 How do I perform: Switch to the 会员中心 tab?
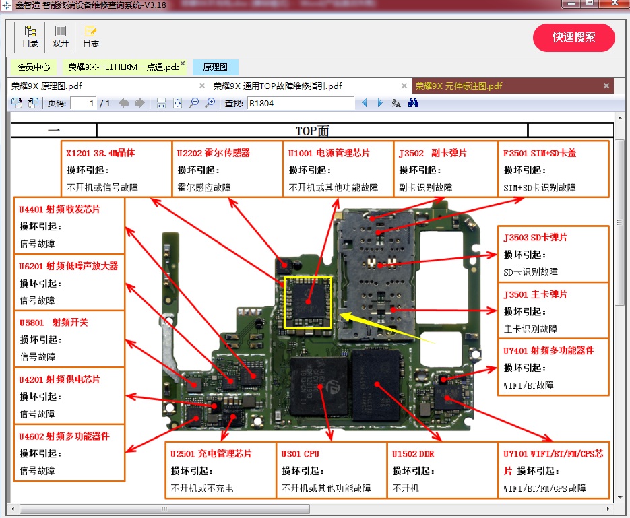coord(34,67)
